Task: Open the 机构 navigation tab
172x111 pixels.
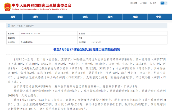Action: point(35,17)
